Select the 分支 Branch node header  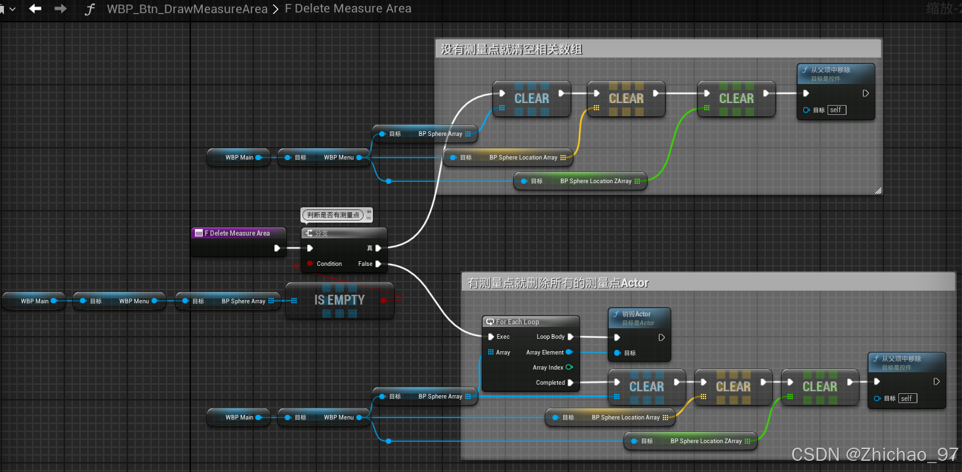344,233
